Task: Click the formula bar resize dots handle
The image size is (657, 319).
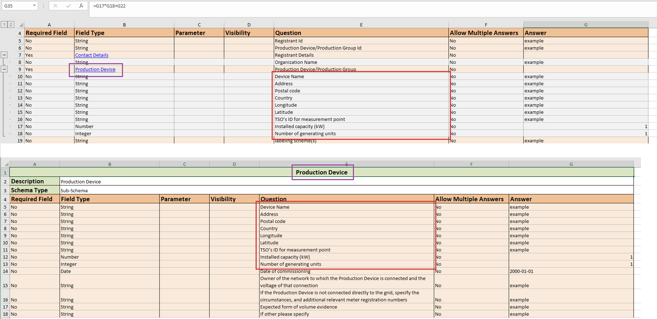Action: pyautogui.click(x=43, y=6)
